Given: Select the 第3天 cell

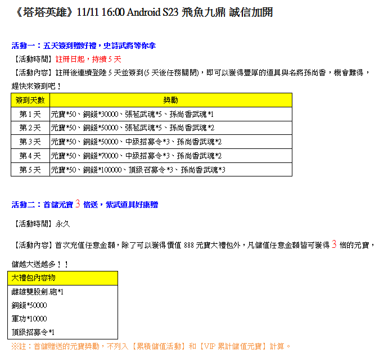Looking at the screenshot, I should pyautogui.click(x=30, y=142).
